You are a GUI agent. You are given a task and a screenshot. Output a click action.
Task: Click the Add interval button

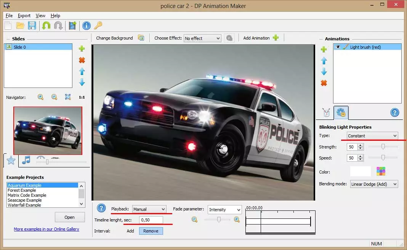click(130, 231)
